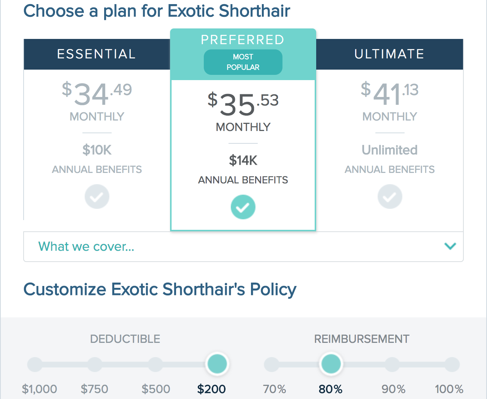The height and width of the screenshot is (399, 487).
Task: Click the $14K annual benefits text
Action: point(243,161)
